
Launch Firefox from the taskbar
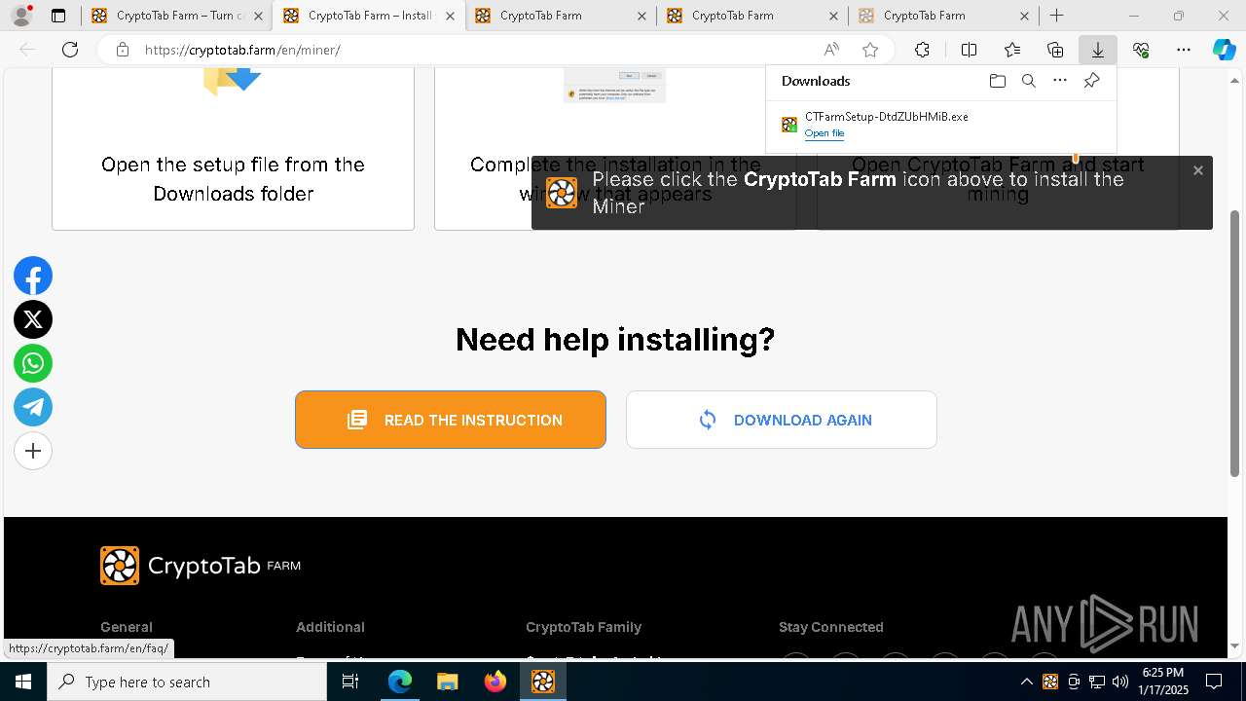[x=495, y=682]
